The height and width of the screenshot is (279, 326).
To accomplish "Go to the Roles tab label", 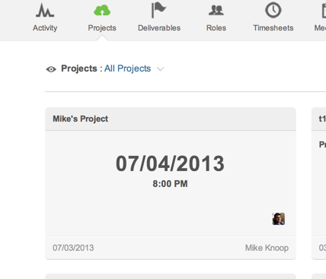I will click(216, 28).
